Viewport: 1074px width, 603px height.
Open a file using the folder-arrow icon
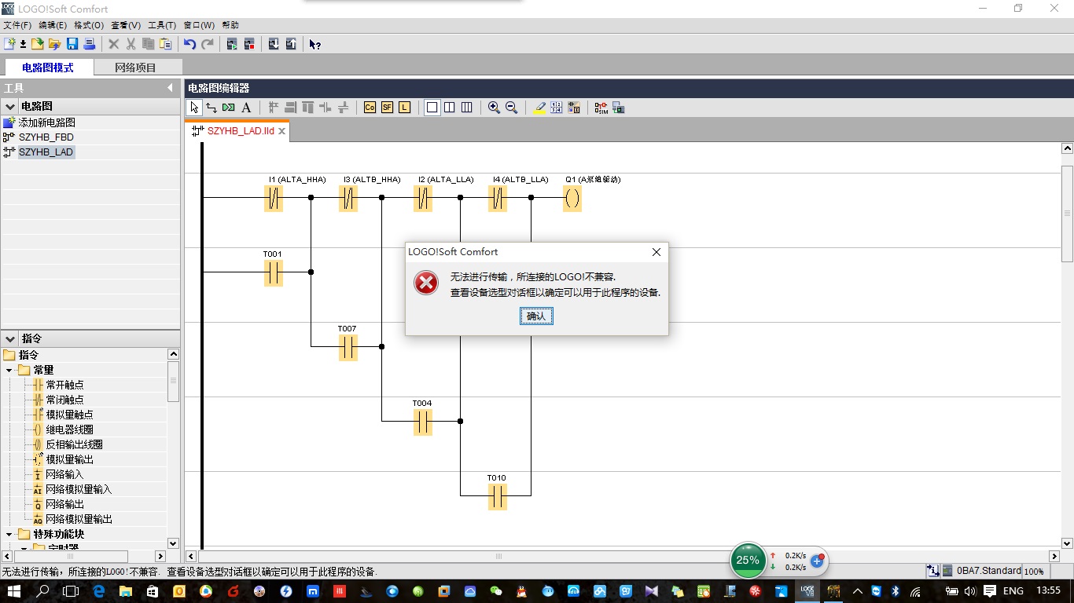[x=38, y=44]
